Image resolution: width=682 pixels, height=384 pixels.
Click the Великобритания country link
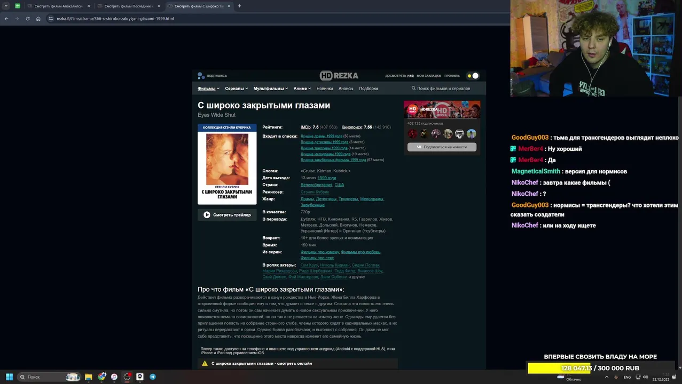[x=316, y=185]
